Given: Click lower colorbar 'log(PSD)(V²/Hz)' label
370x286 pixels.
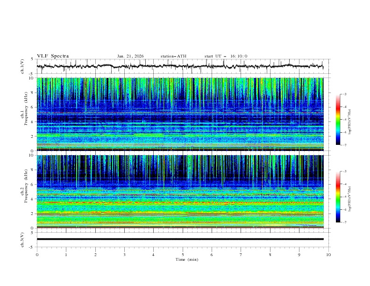Looking at the screenshot, I should pyautogui.click(x=349, y=199).
